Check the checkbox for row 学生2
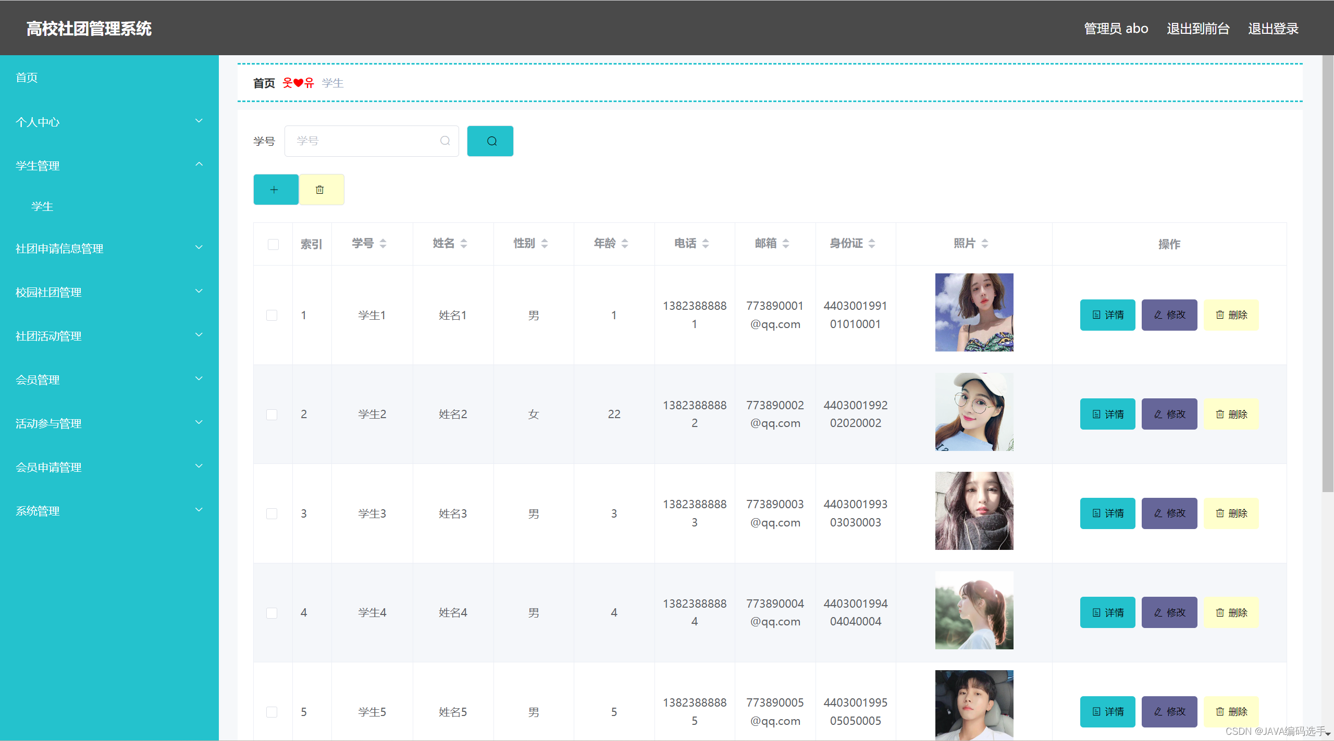 [x=272, y=415]
